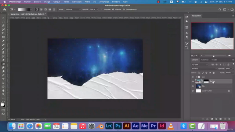Lock all with the padlock icon

(x=214, y=73)
